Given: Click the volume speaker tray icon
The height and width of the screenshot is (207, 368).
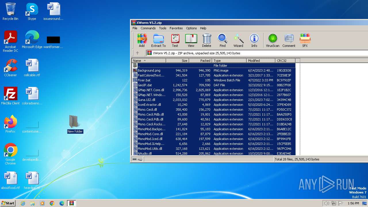Looking at the screenshot, I should coord(327,203).
